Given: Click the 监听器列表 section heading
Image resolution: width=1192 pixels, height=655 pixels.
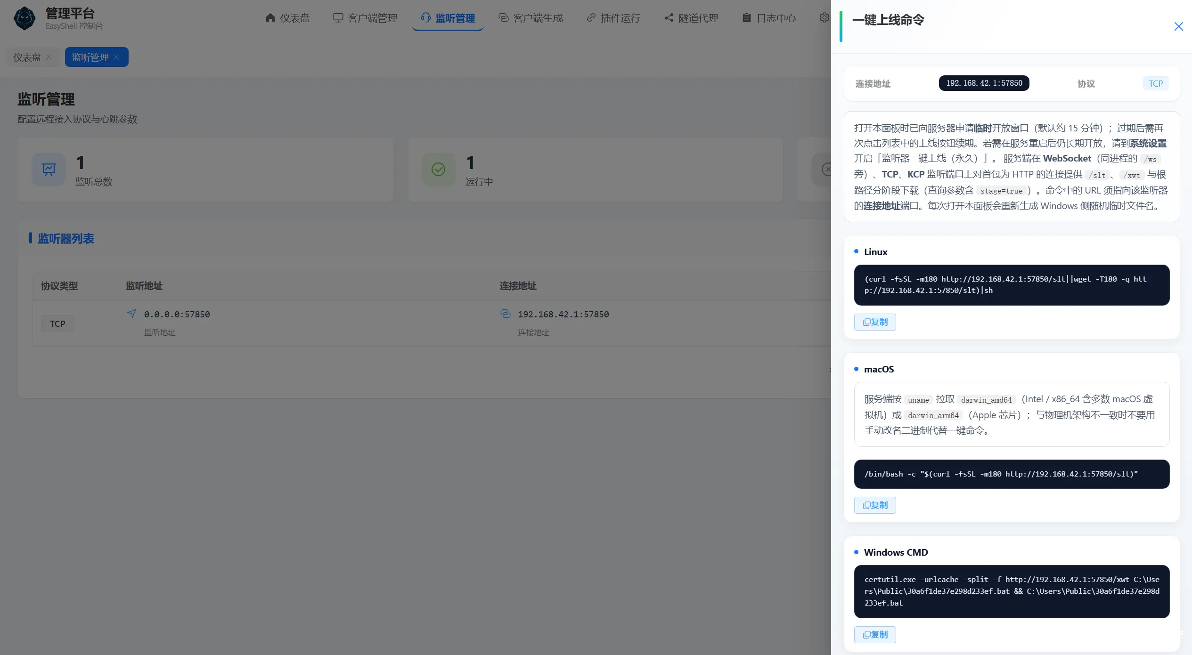Looking at the screenshot, I should tap(66, 239).
